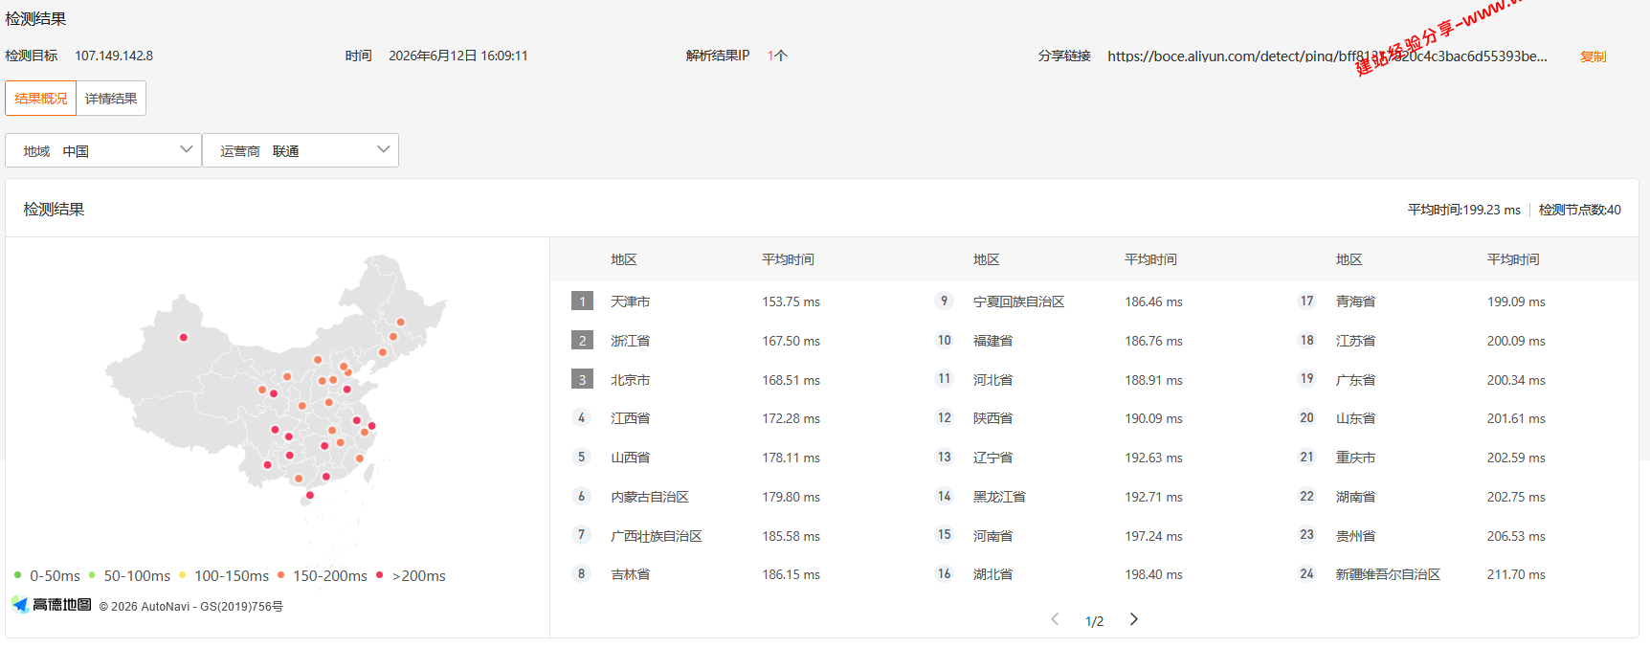This screenshot has width=1650, height=648.
Task: Click the 1/2 page indicator
Action: [1094, 621]
